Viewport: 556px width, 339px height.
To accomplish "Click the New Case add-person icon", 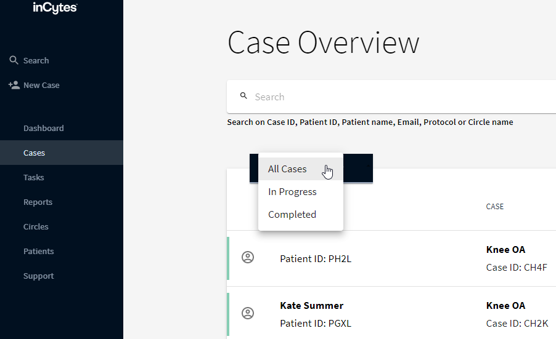I will [x=14, y=85].
